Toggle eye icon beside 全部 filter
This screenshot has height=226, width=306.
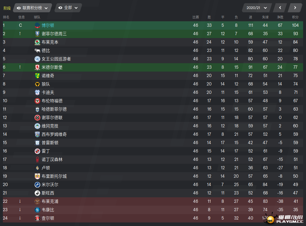[60, 8]
